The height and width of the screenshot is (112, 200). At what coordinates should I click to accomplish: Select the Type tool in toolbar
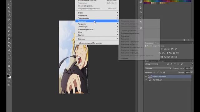pyautogui.click(x=9, y=54)
